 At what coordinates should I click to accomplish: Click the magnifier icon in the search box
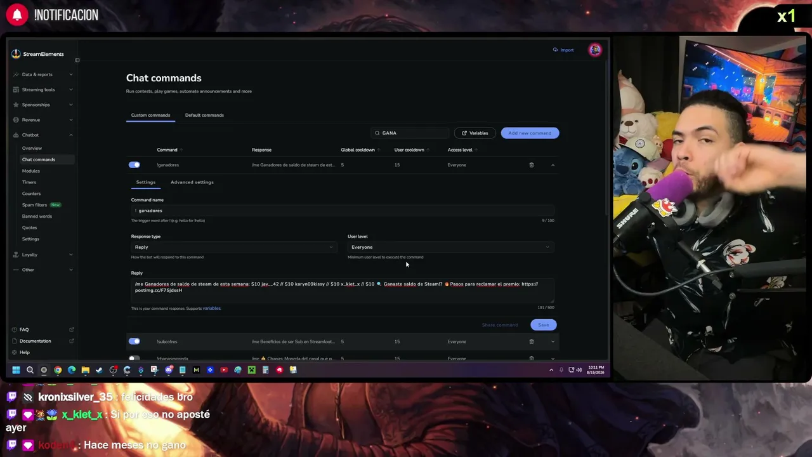(x=377, y=133)
